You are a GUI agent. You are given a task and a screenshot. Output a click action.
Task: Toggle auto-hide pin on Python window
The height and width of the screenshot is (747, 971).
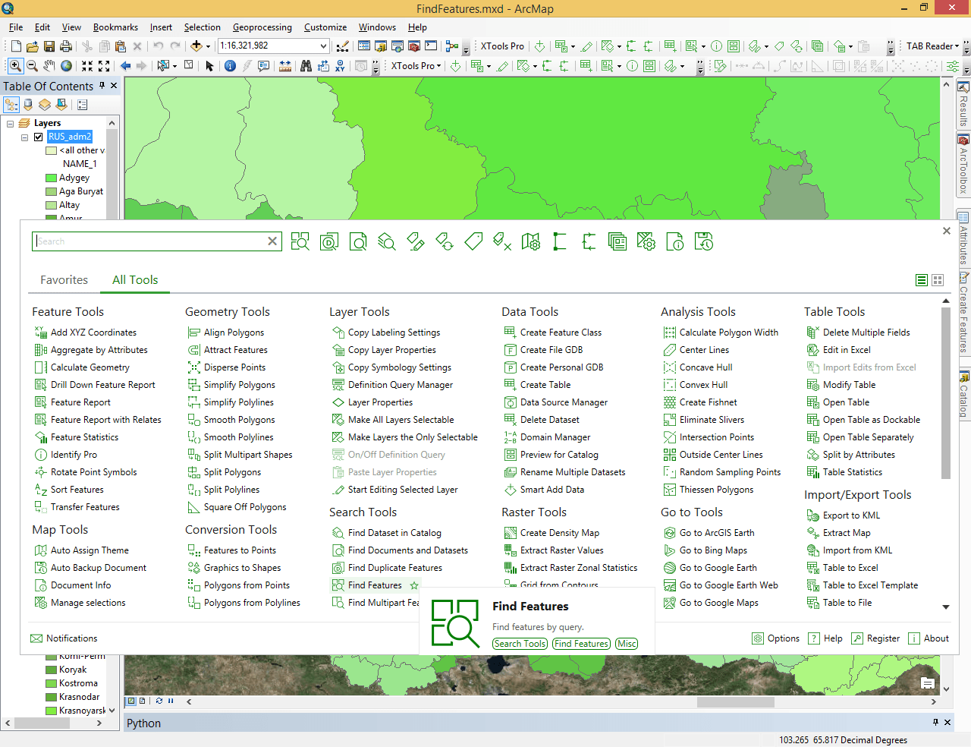pos(935,722)
